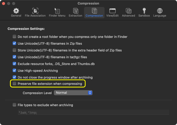Enable Preserve file extension when compressing

point(14,84)
